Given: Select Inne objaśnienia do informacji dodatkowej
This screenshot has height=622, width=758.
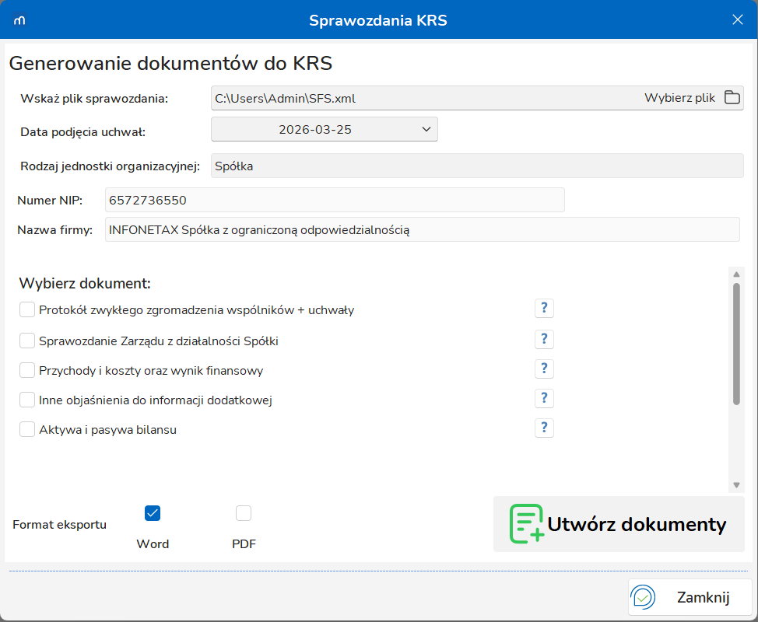Looking at the screenshot, I should [27, 400].
